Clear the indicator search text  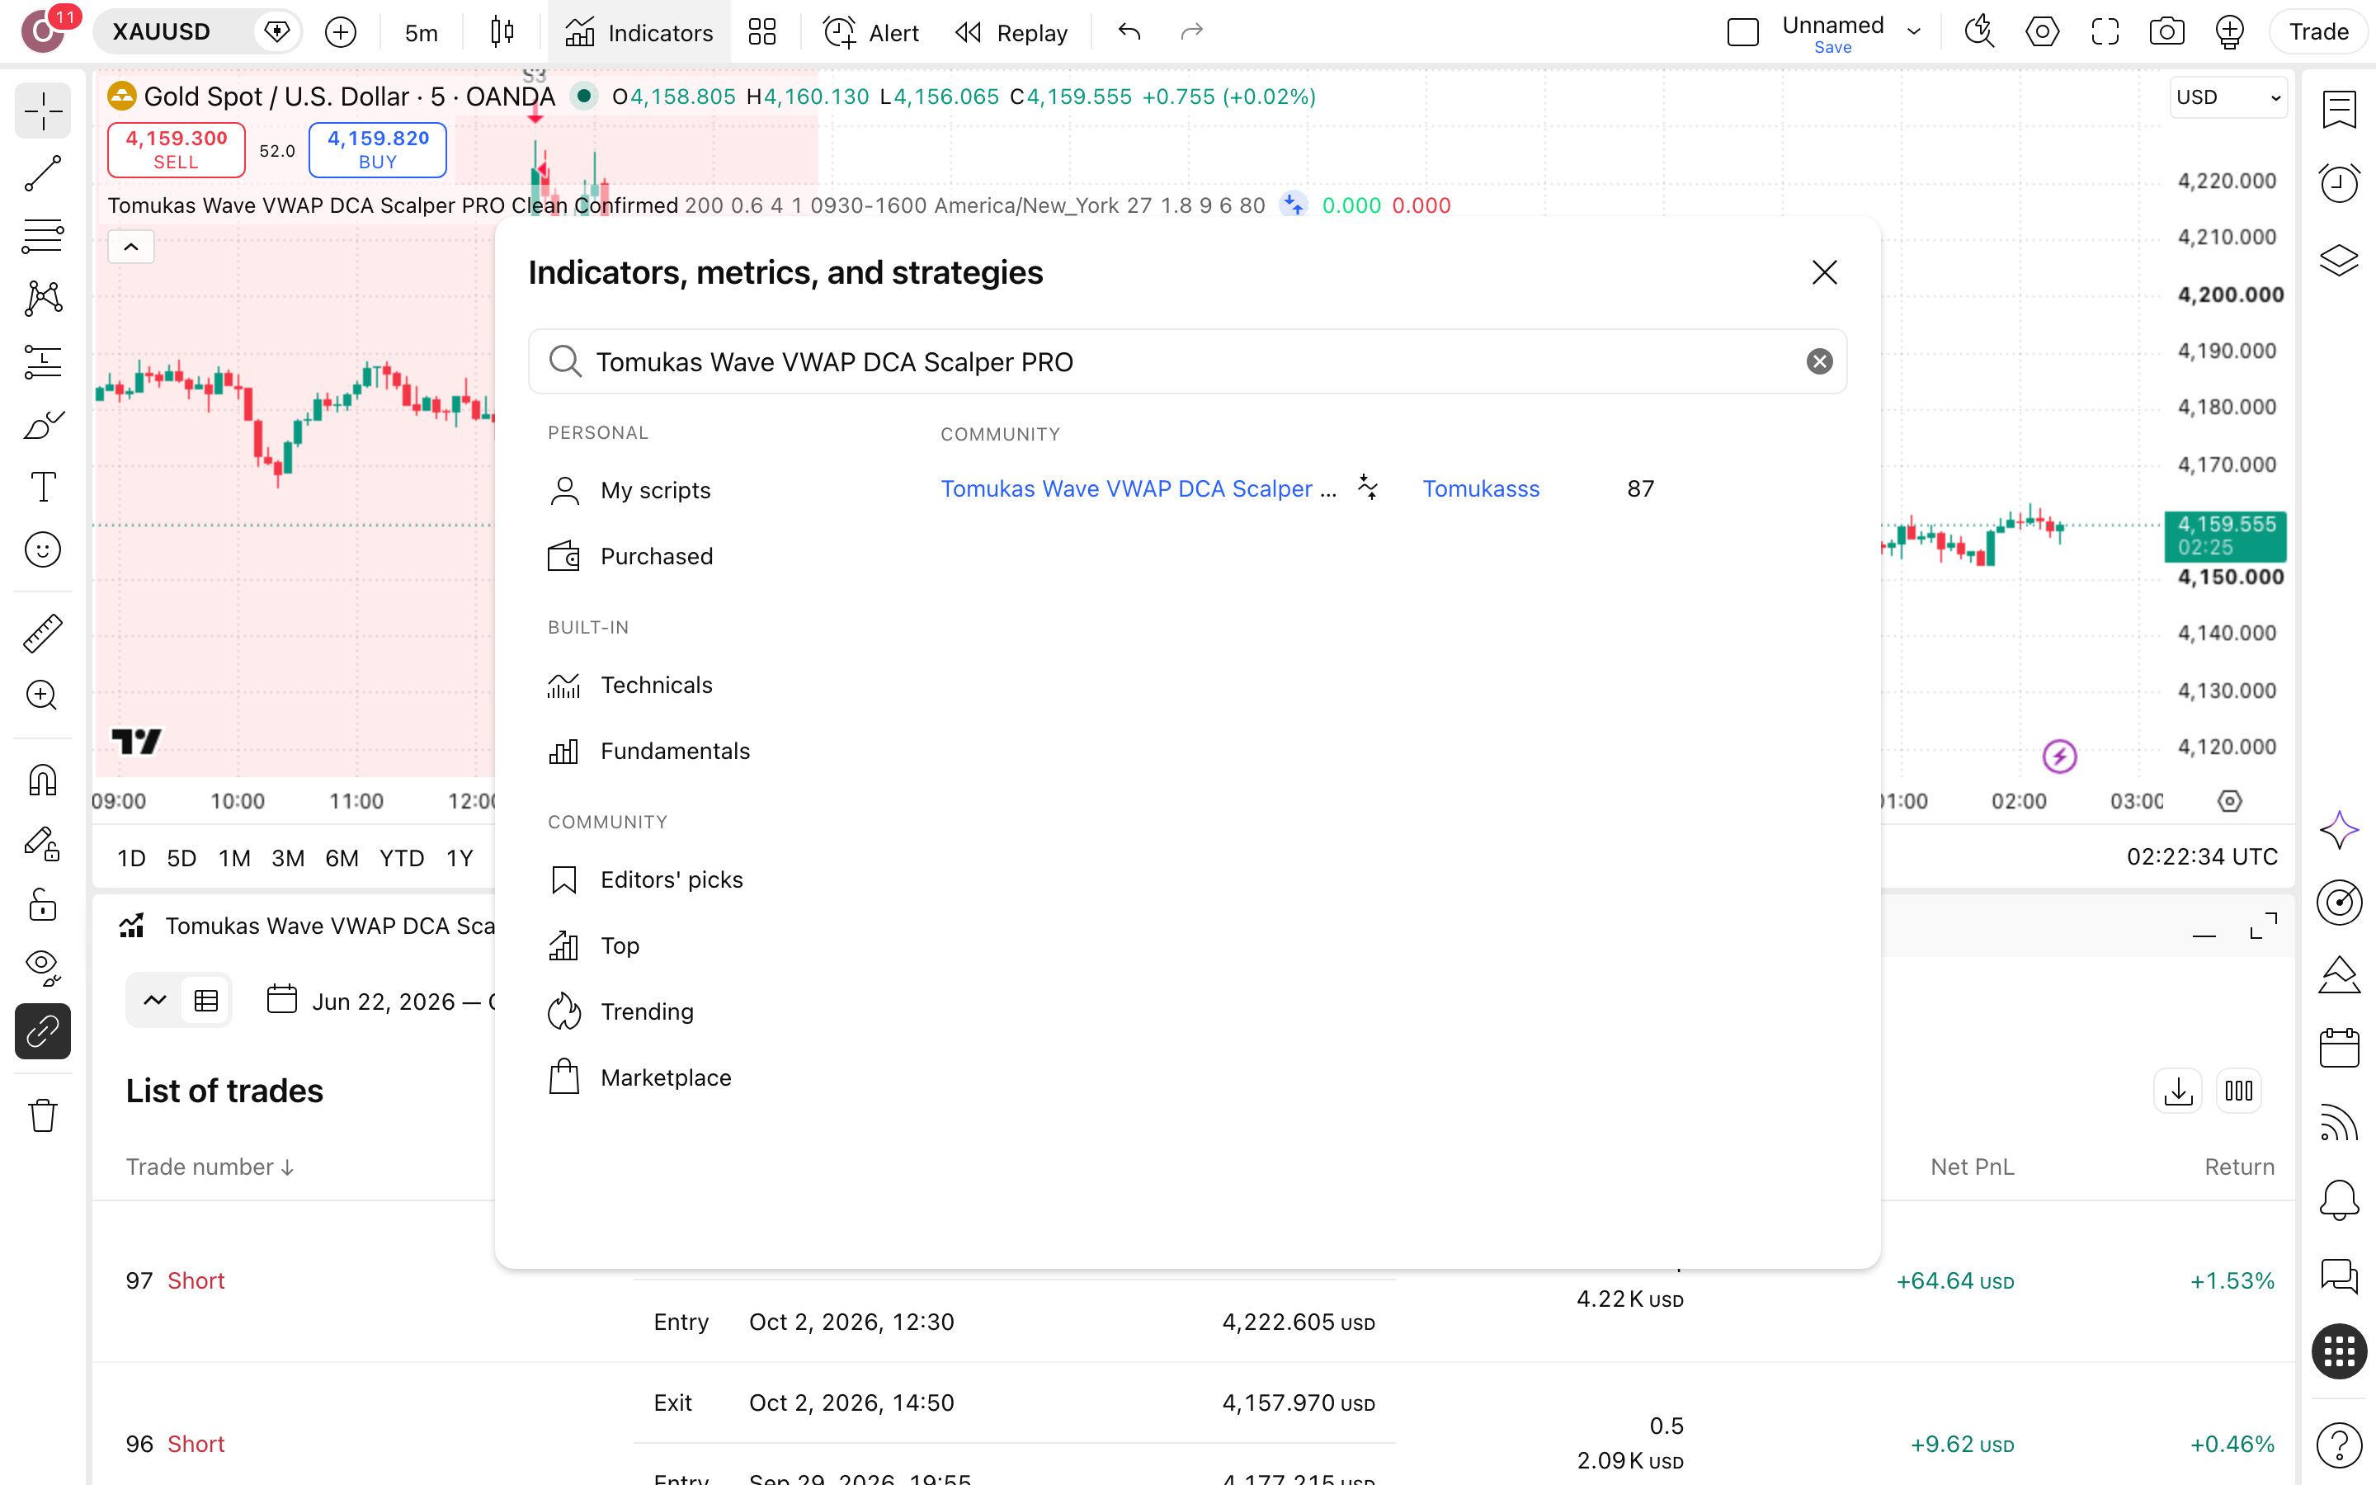[x=1819, y=361]
